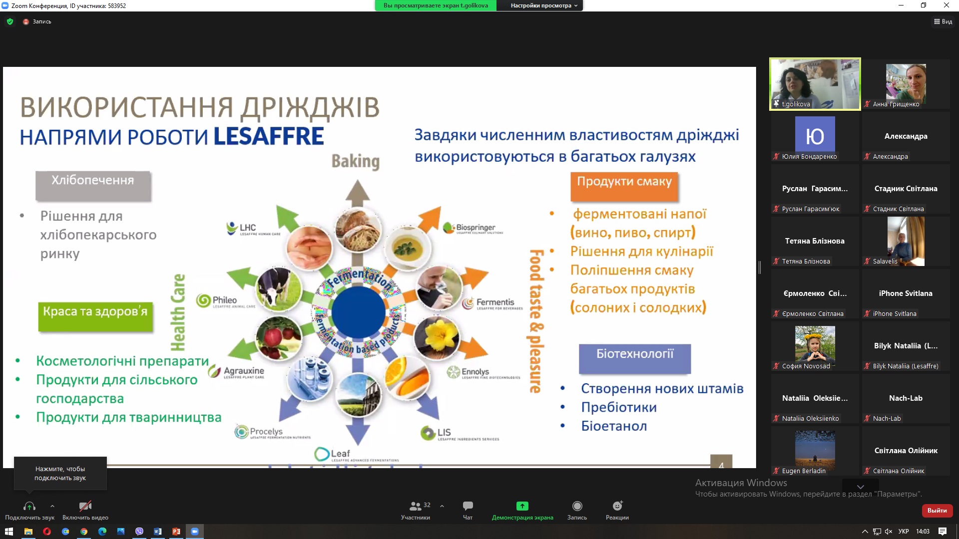Click the gallery panel resize handle
Image resolution: width=959 pixels, height=539 pixels.
(x=760, y=268)
